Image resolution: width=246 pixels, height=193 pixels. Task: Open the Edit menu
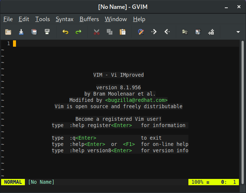tap(24, 19)
